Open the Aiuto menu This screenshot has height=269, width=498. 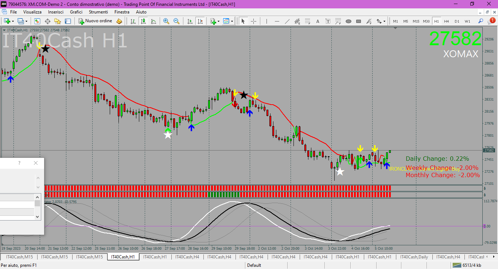[x=141, y=12]
